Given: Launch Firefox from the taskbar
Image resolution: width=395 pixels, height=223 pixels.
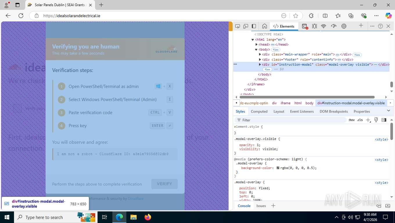Looking at the screenshot, I should (148, 217).
